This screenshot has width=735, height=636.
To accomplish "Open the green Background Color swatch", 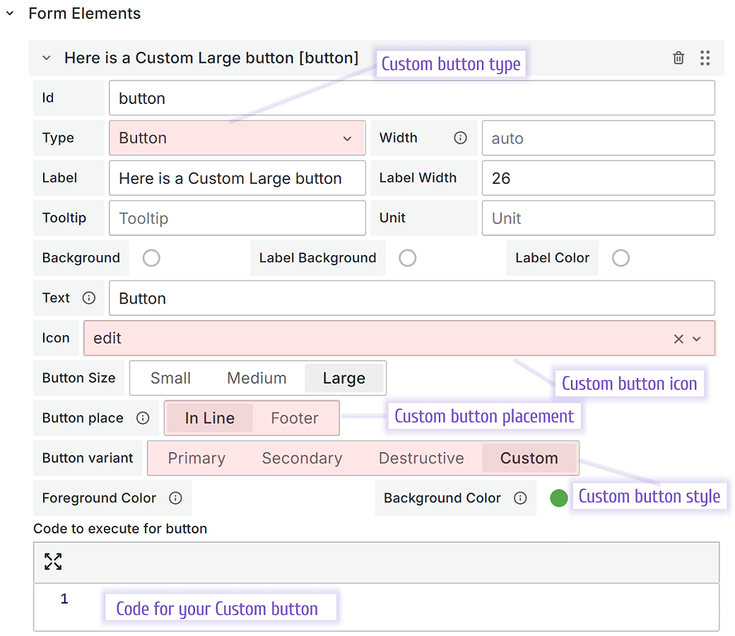I will [559, 498].
